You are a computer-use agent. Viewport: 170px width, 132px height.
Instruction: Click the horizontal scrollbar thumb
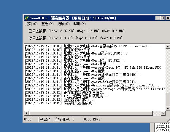coord(91,113)
